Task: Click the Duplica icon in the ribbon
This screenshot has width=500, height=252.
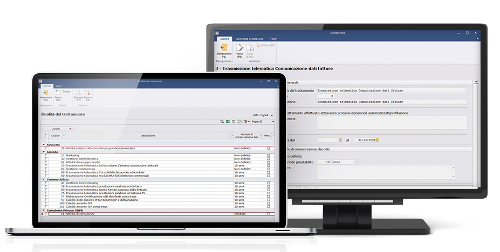Action: (x=66, y=92)
